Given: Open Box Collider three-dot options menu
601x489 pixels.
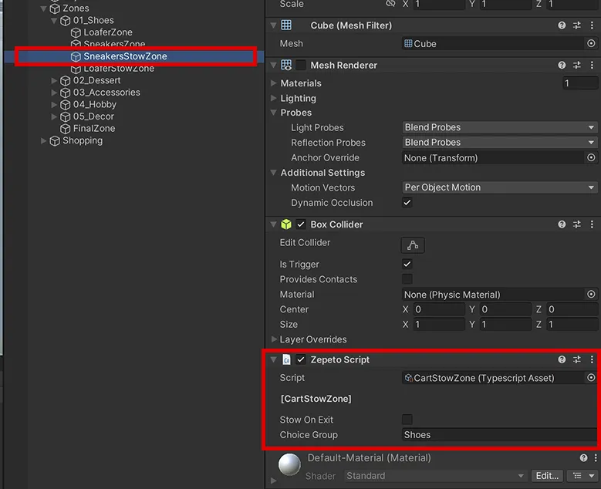Looking at the screenshot, I should [x=592, y=224].
